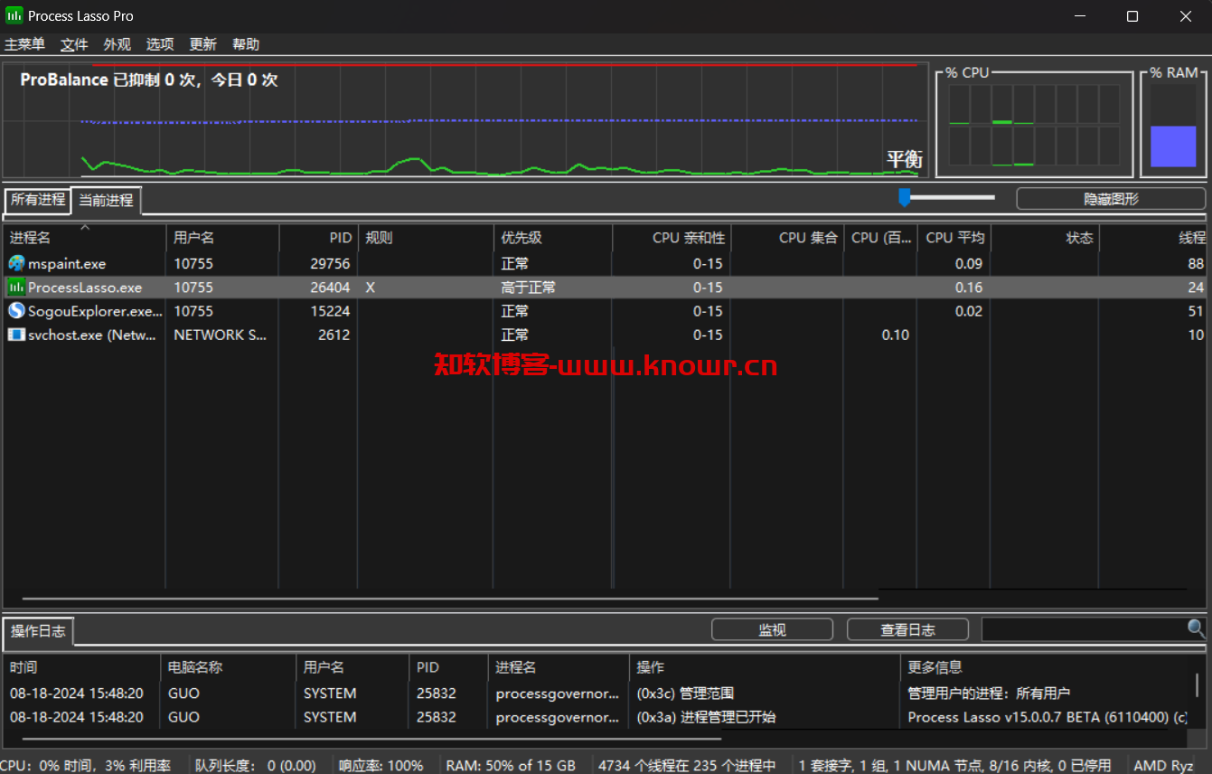Open the 帮助 menu
Screen dimensions: 1212x774
(246, 44)
